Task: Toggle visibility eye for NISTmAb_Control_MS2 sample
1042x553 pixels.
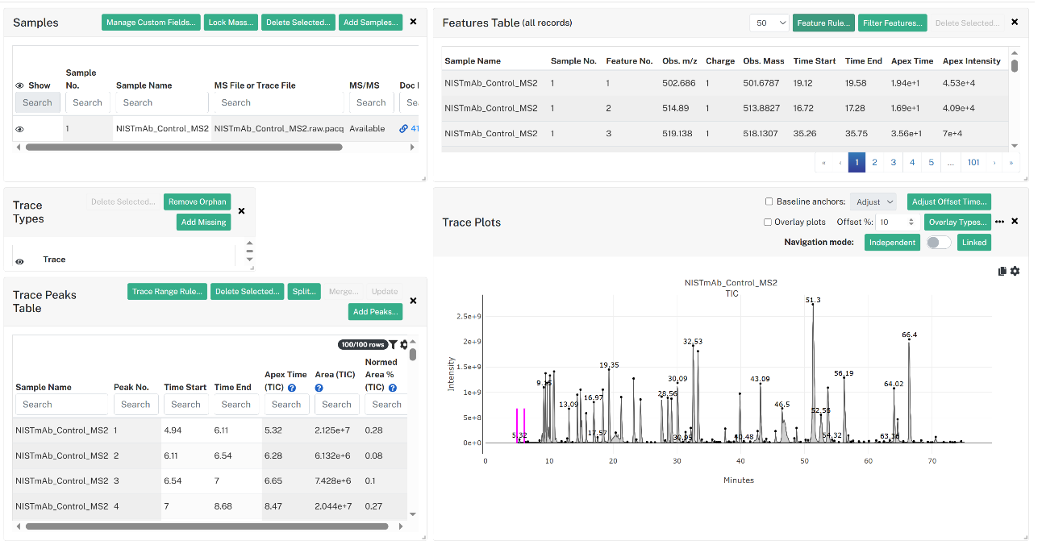Action: pyautogui.click(x=19, y=129)
